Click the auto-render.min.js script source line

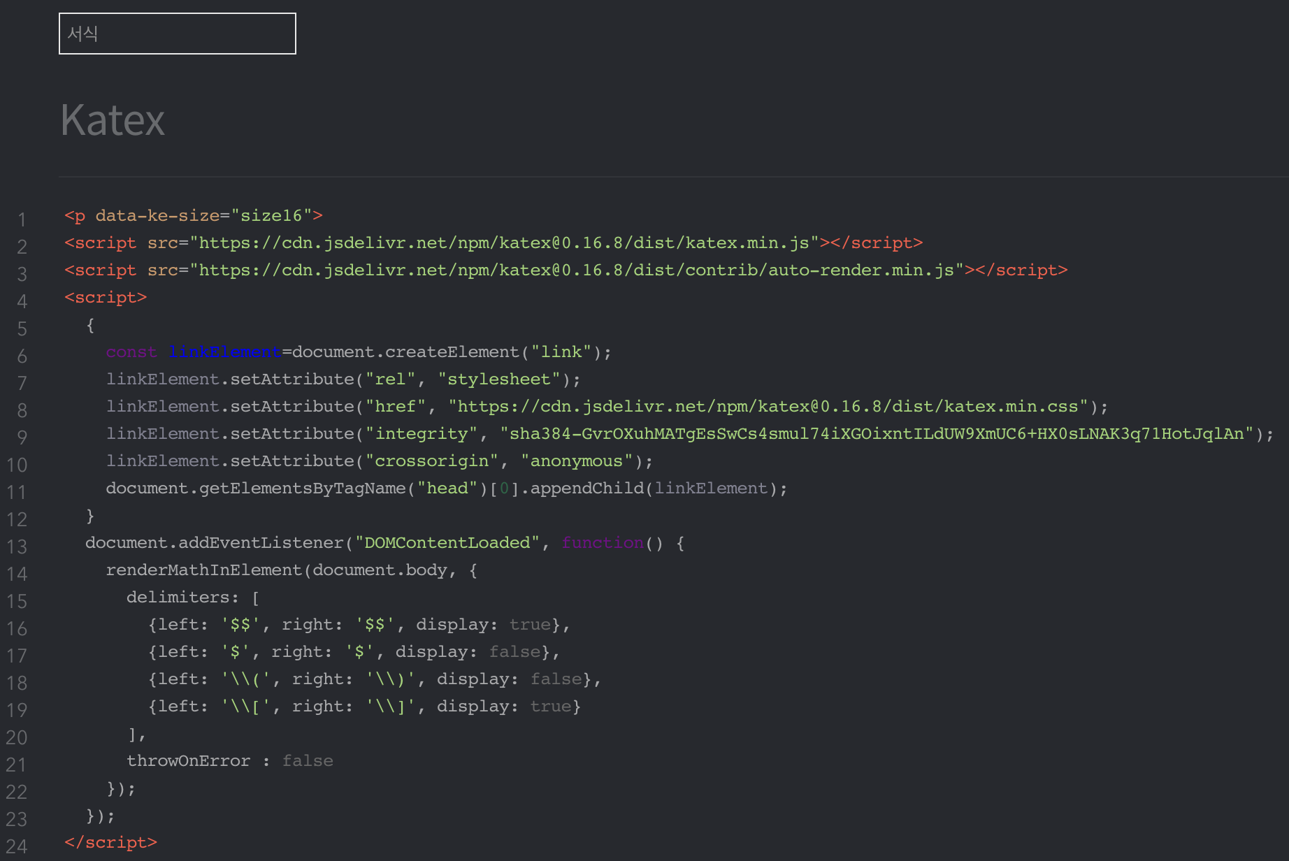click(566, 270)
